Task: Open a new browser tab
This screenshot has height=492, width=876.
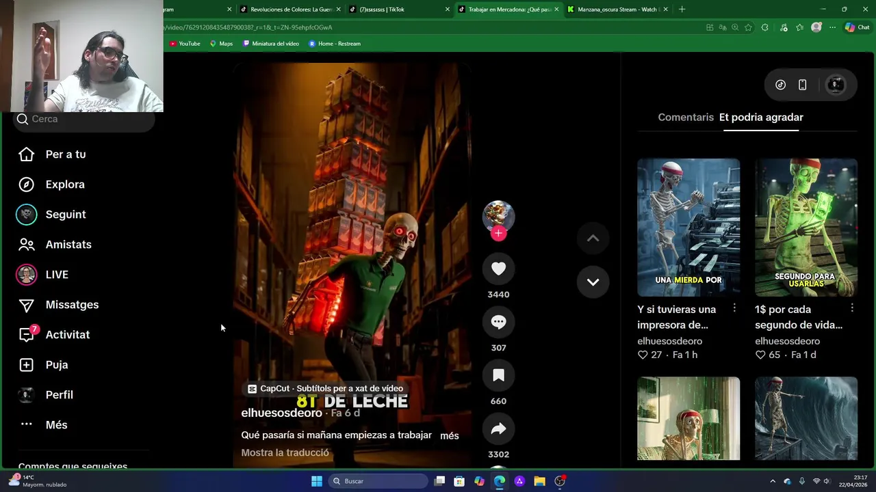Action: 682,10
